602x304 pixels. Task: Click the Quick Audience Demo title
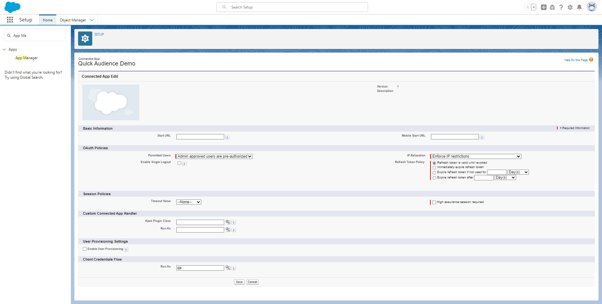pyautogui.click(x=107, y=64)
